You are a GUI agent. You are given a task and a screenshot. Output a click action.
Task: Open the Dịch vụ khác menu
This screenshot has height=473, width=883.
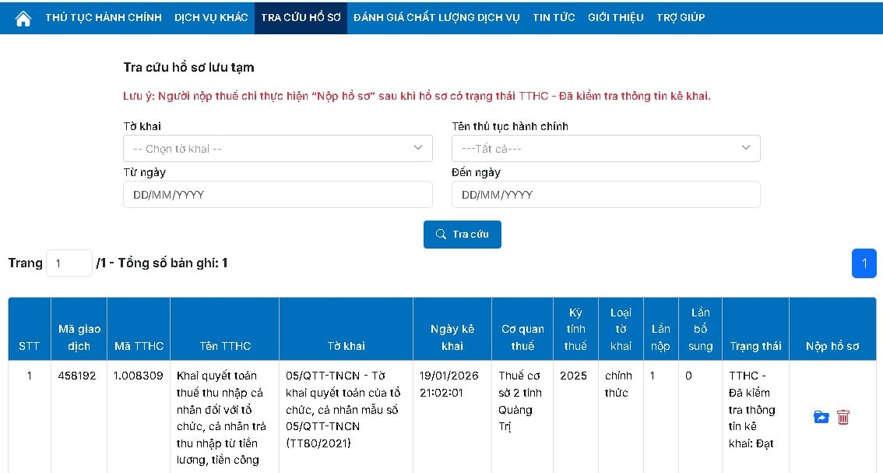[211, 17]
